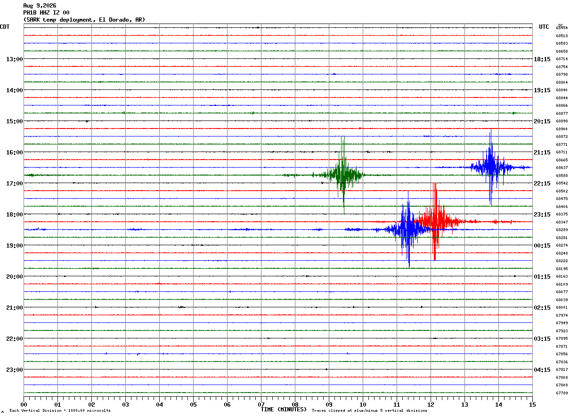Select minute axis tick label '00'

point(24,404)
